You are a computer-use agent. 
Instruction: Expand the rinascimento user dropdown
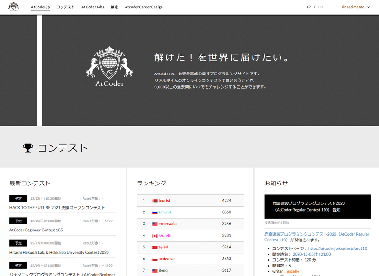[x=356, y=7]
